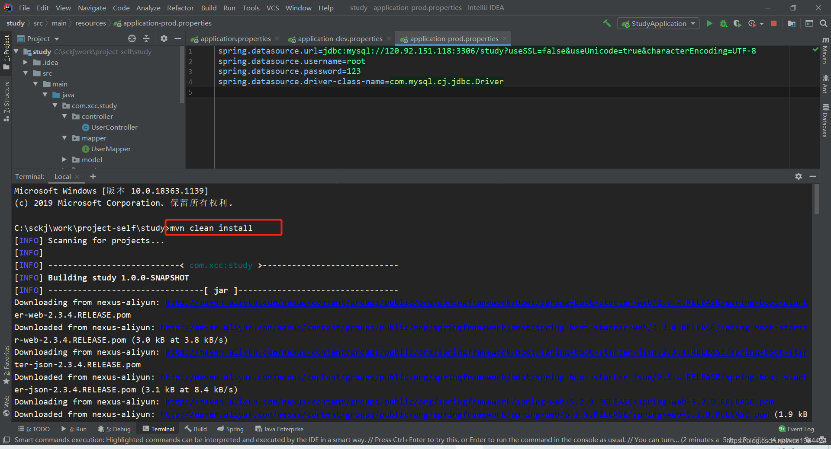Start debugging with the bug icon
This screenshot has width=831, height=449.
point(723,23)
